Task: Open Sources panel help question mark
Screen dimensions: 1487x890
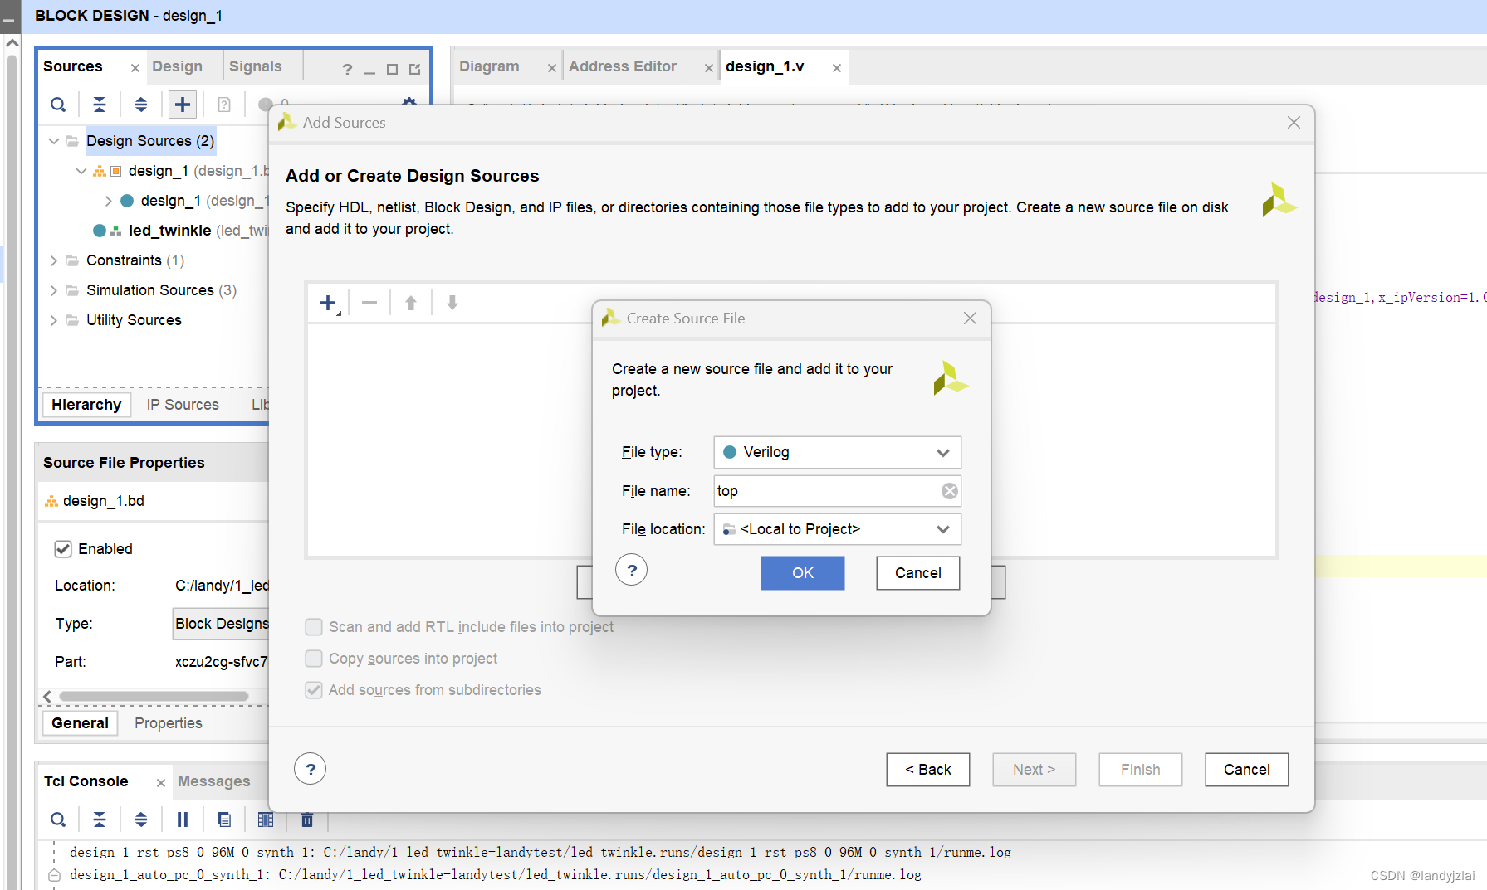Action: point(347,69)
